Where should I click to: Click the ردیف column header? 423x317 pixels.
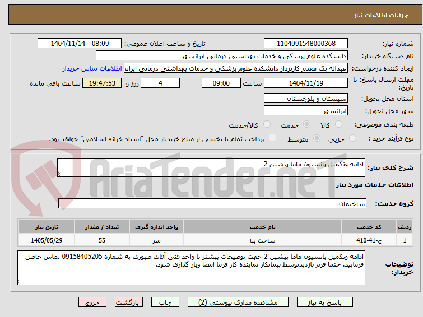(405, 227)
